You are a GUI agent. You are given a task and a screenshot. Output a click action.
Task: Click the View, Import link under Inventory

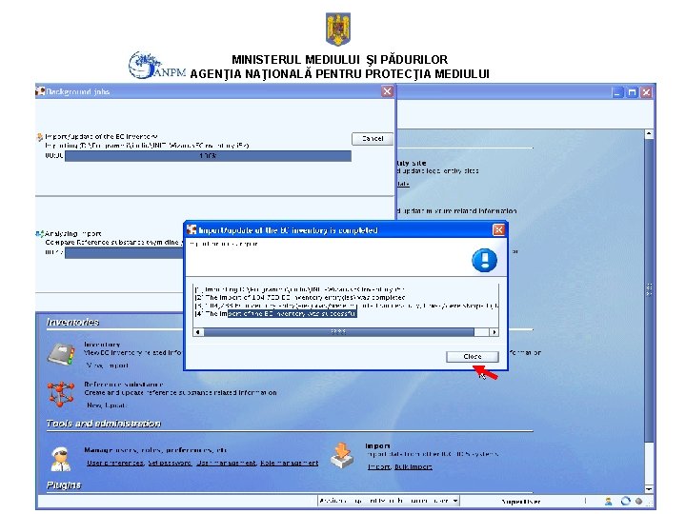click(107, 366)
